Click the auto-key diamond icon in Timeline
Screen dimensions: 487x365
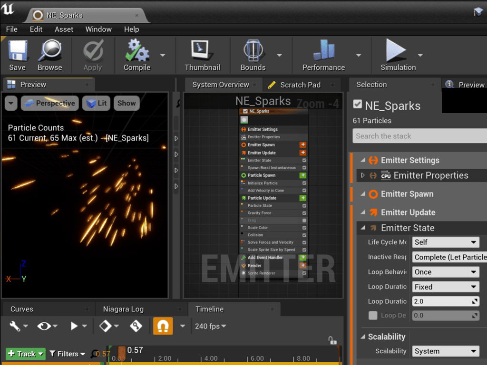tap(136, 326)
